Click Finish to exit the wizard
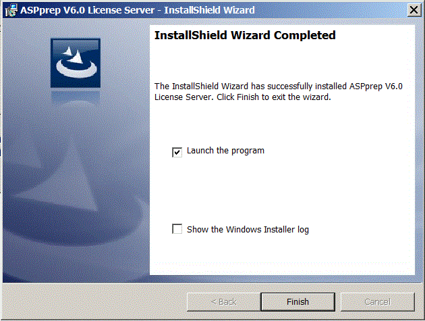The height and width of the screenshot is (321, 425). click(x=298, y=301)
